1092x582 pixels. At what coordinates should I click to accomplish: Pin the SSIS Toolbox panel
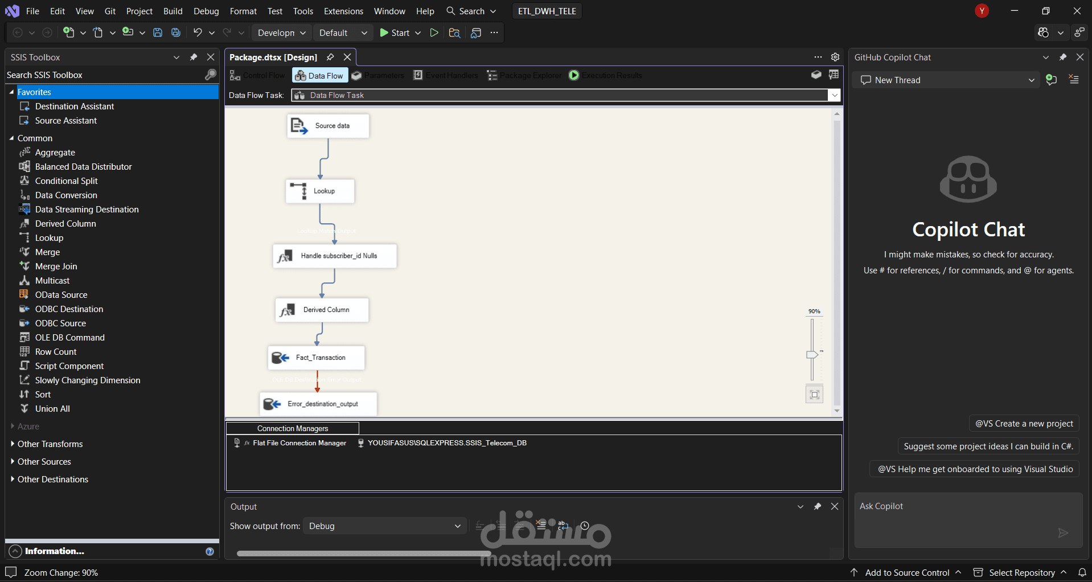pyautogui.click(x=194, y=57)
